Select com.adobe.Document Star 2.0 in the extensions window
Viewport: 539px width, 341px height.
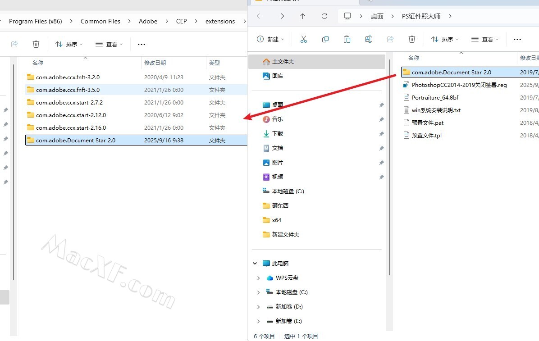point(136,140)
